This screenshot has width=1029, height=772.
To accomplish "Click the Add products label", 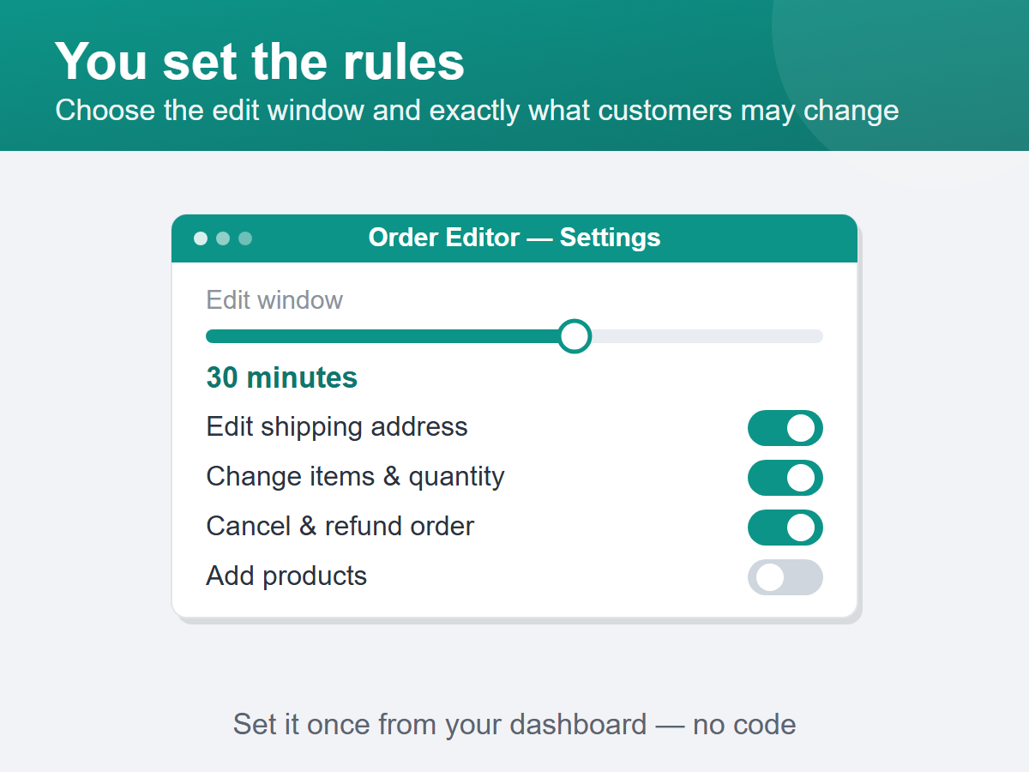I will point(286,576).
